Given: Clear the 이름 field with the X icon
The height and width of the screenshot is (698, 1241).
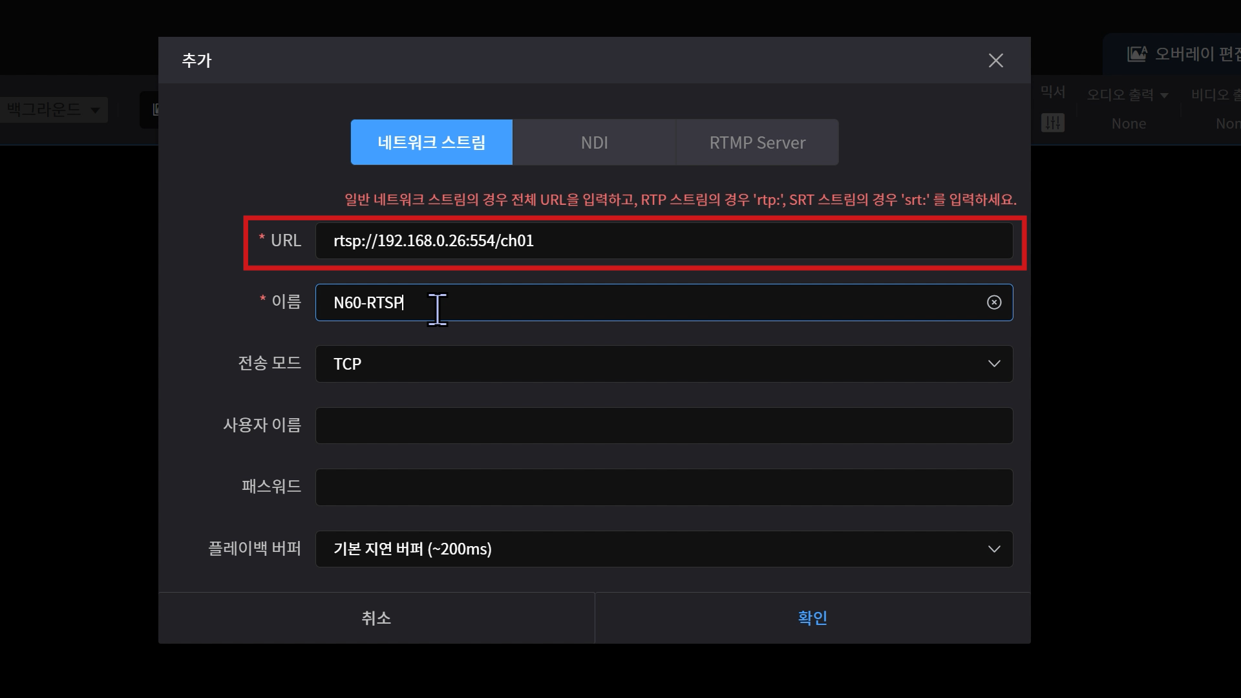Looking at the screenshot, I should pyautogui.click(x=994, y=302).
